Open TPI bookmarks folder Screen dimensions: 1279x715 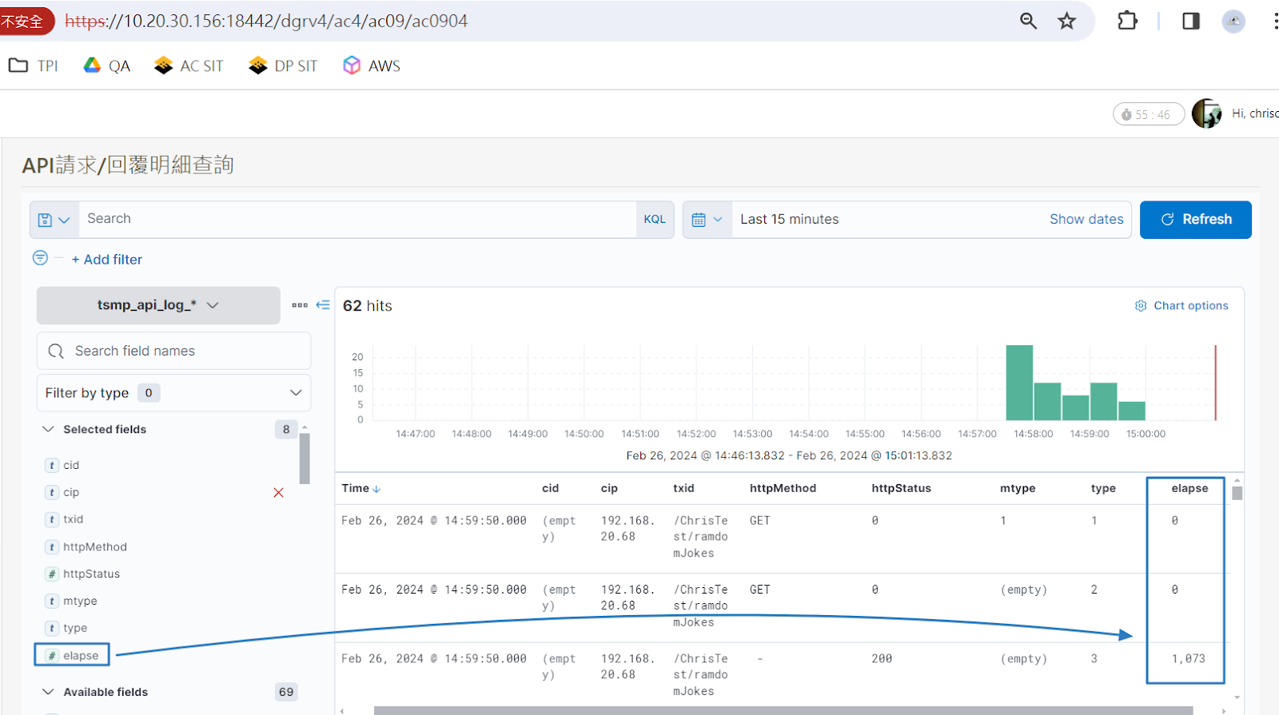pyautogui.click(x=34, y=66)
